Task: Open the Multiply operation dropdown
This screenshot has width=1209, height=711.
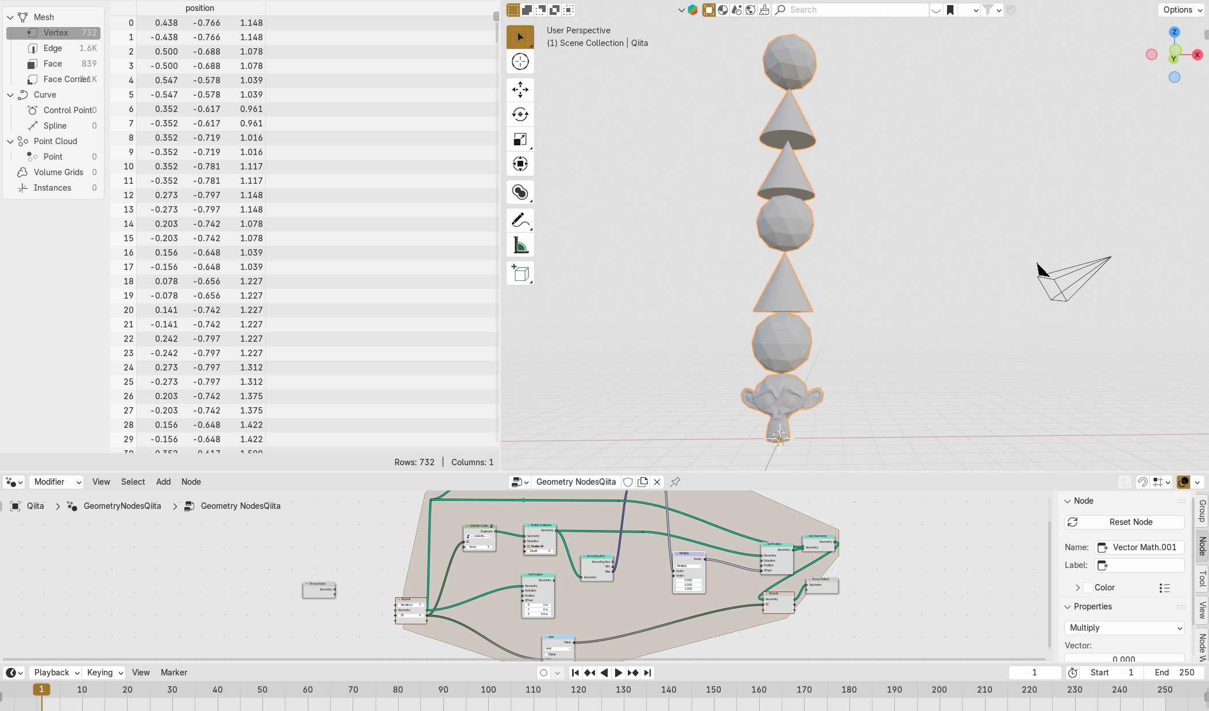Action: pos(1124,628)
